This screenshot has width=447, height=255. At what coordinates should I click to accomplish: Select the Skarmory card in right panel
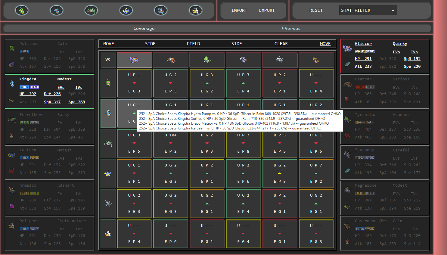385,163
